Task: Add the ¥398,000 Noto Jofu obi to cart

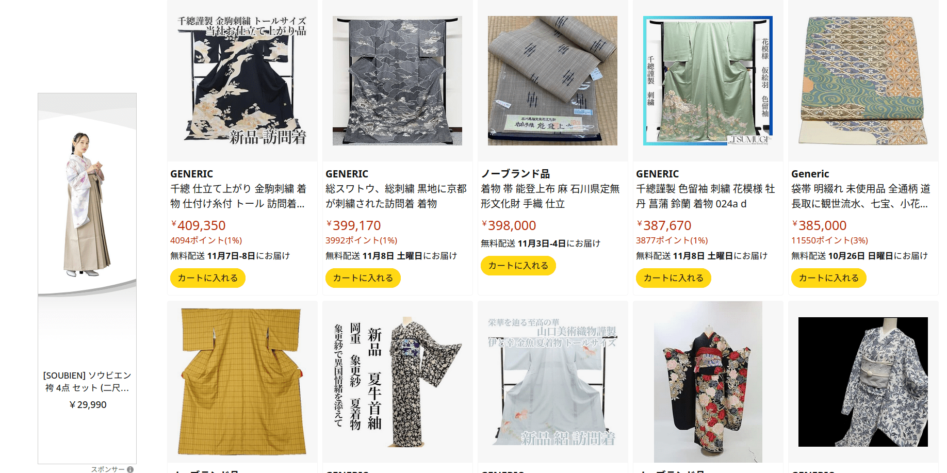Action: 518,266
